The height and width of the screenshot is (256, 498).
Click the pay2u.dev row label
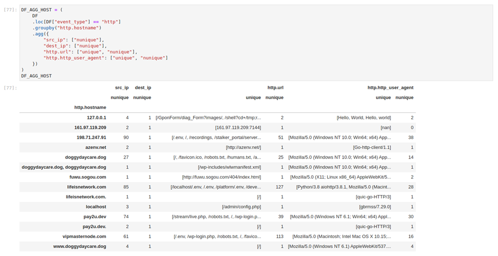[x=94, y=217]
